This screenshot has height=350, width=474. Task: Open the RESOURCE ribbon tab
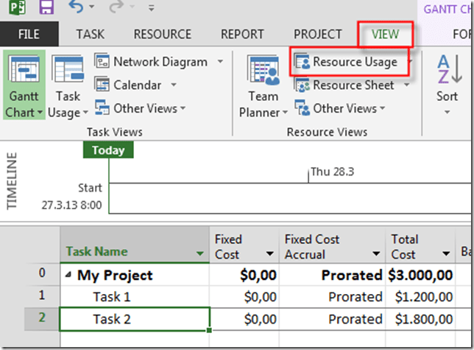(162, 34)
